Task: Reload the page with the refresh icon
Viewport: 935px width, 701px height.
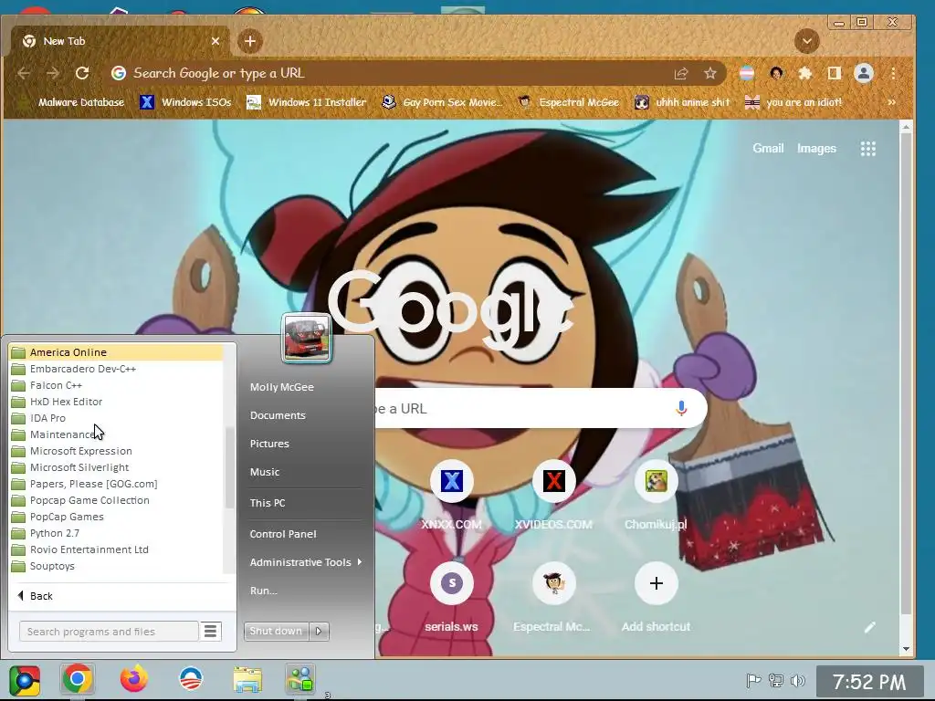Action: click(82, 73)
